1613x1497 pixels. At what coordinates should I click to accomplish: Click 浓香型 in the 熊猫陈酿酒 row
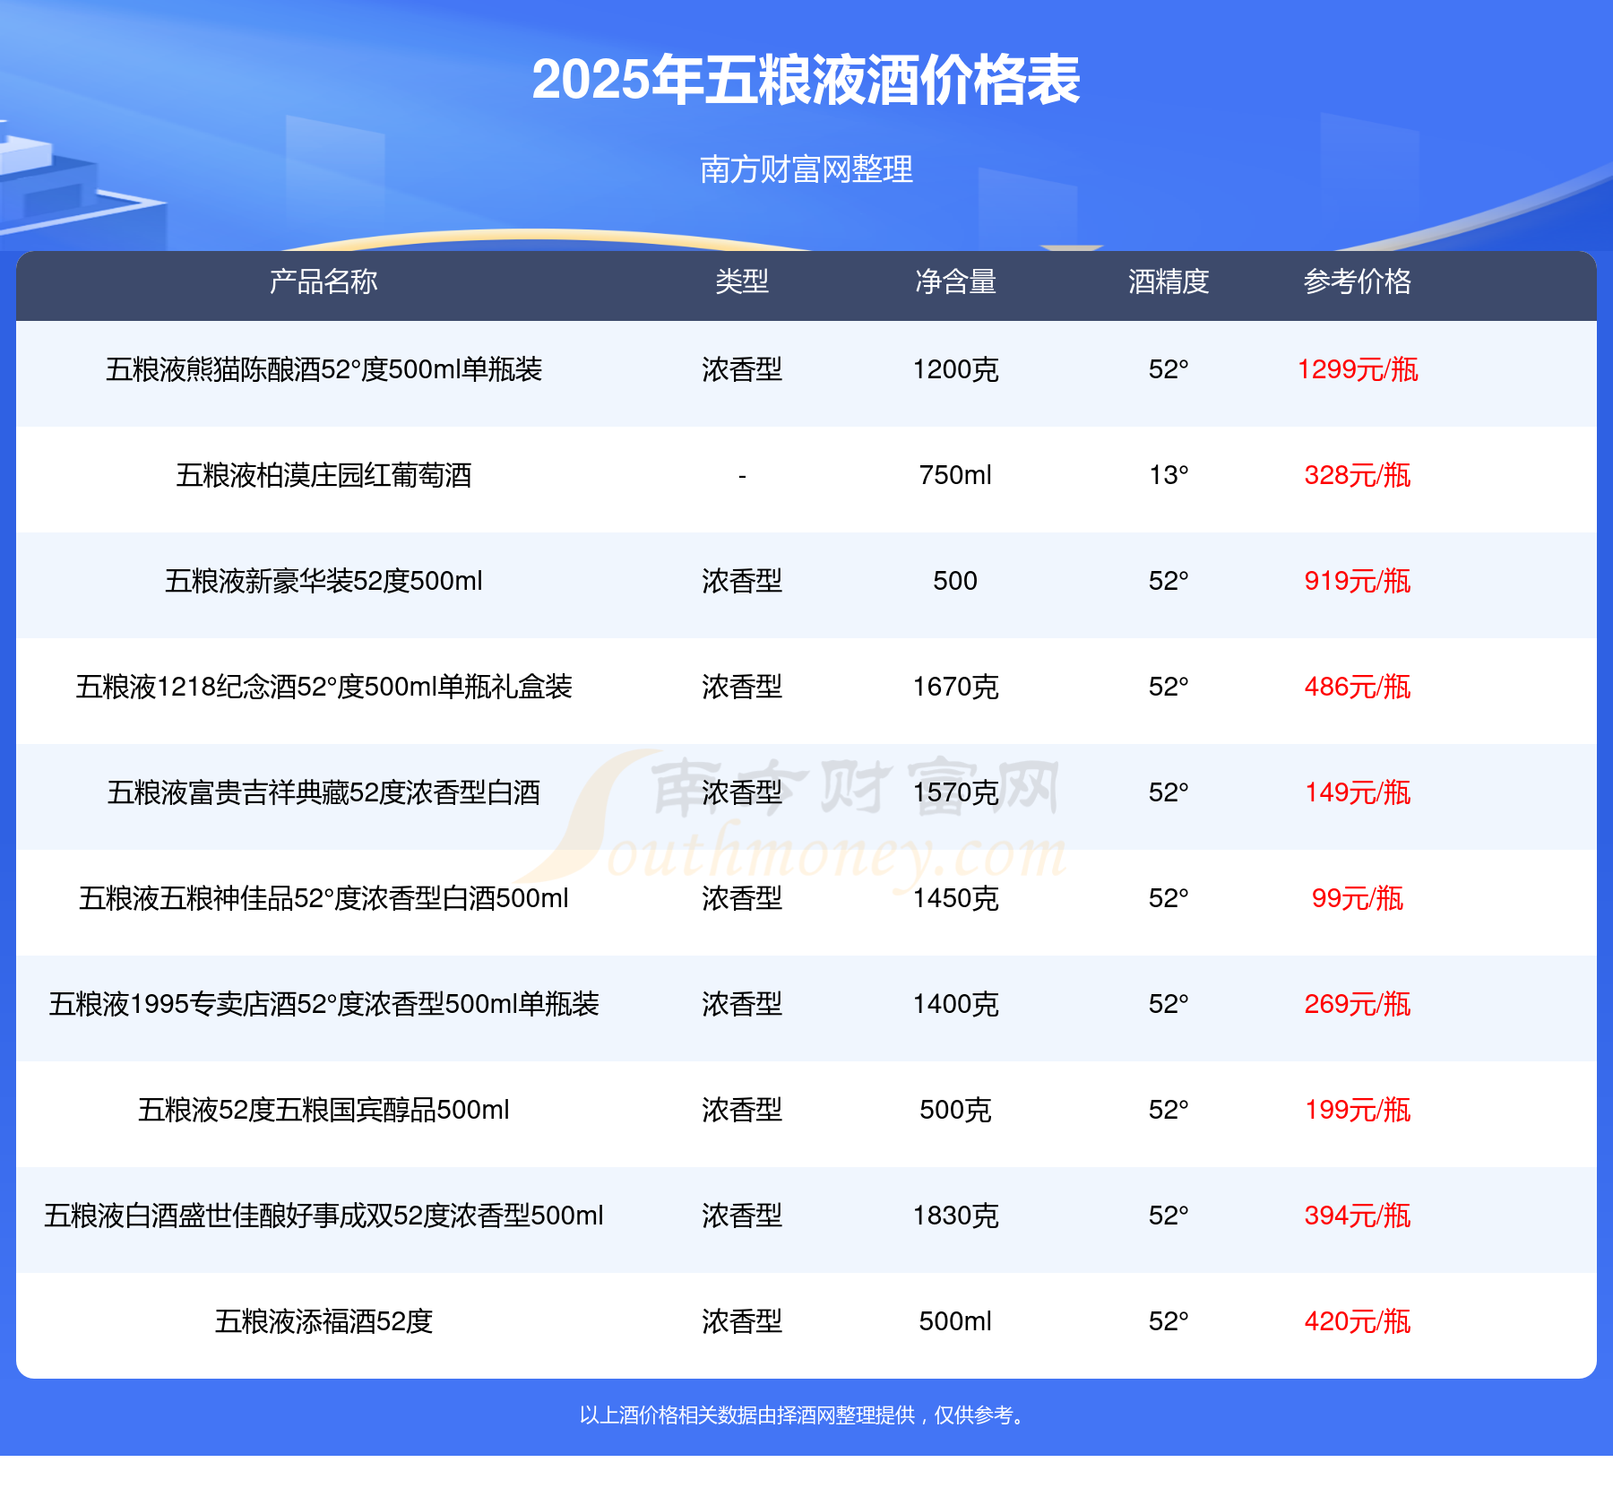pyautogui.click(x=742, y=369)
